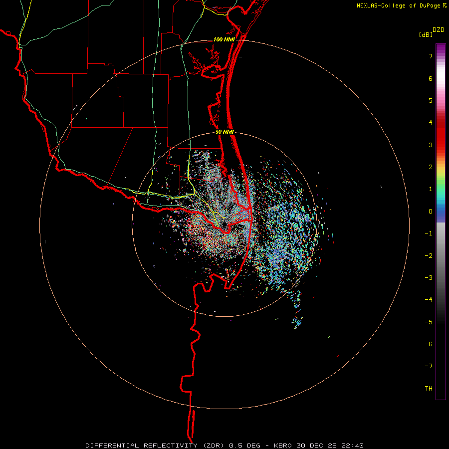Select the -1 colorbar tick label
Viewport: 449px width, 449px height.
point(429,233)
